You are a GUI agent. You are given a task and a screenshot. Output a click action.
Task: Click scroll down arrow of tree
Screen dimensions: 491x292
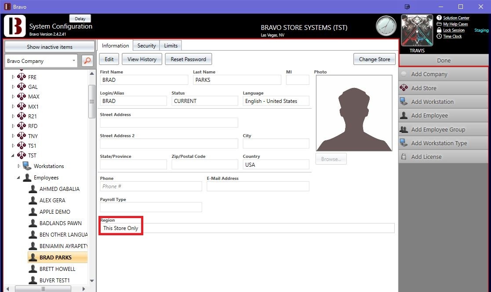(92, 281)
